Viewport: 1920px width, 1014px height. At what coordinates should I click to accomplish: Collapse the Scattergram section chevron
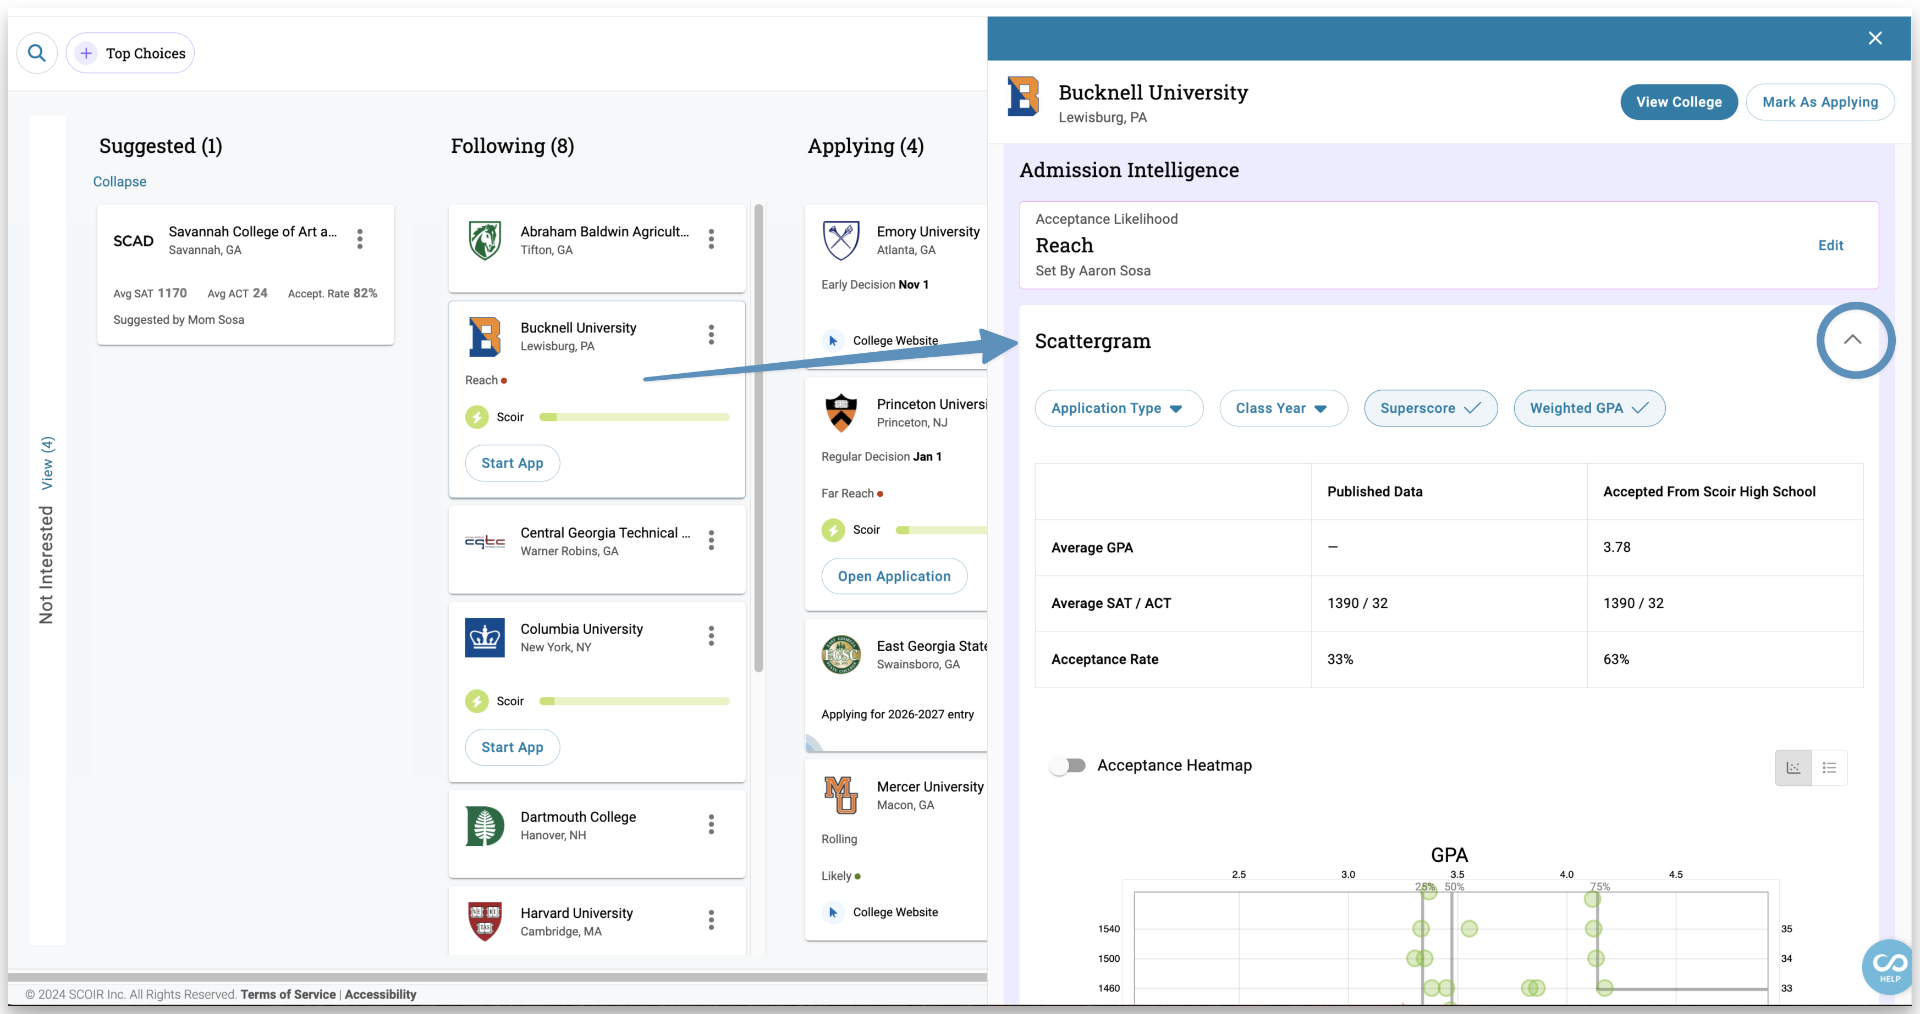pos(1853,340)
